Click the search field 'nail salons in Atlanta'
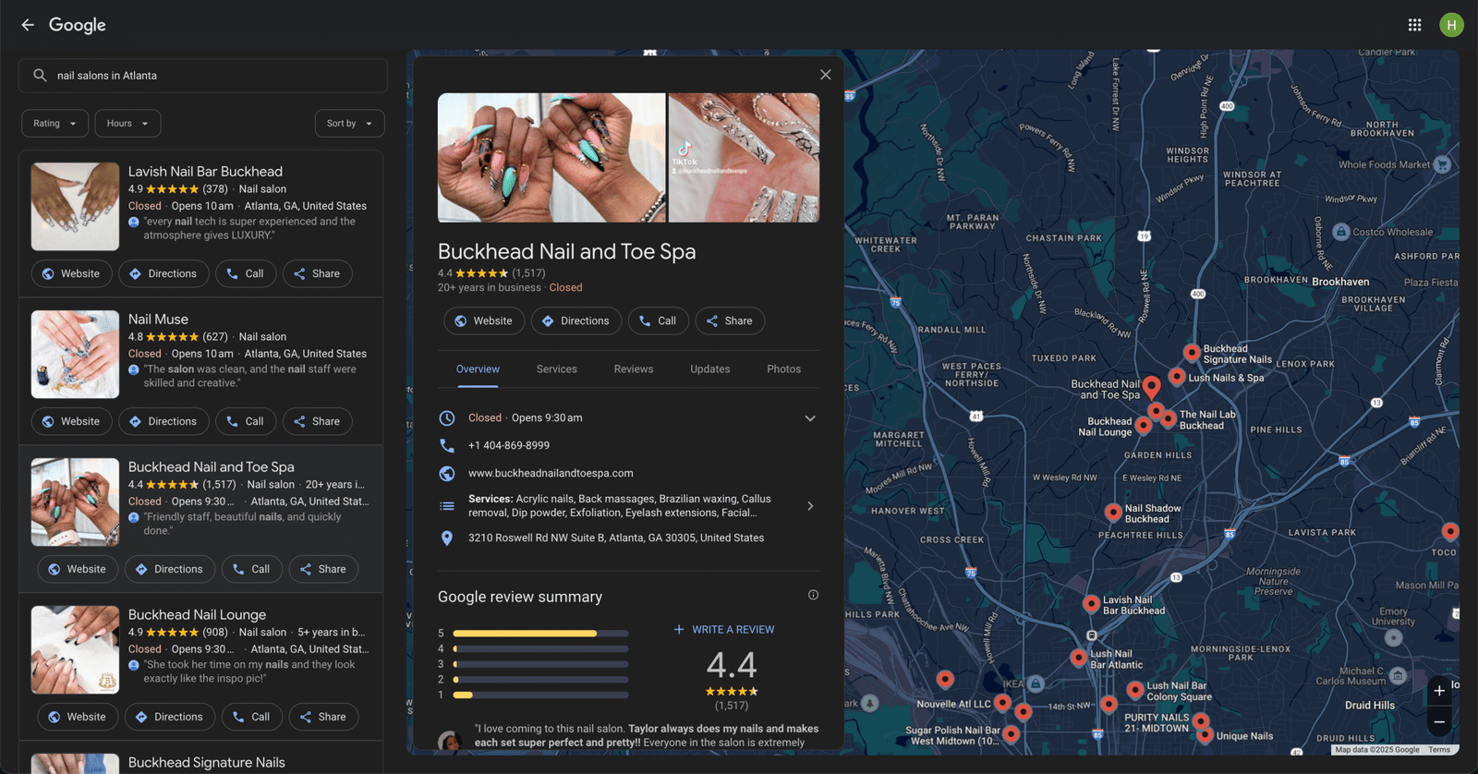1478x774 pixels. 203,76
